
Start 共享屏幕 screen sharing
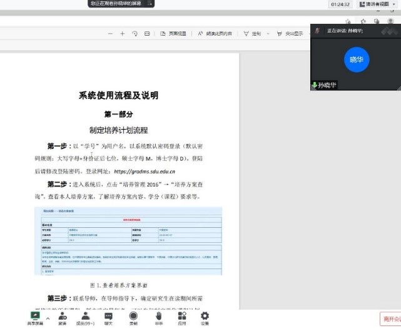(35, 319)
